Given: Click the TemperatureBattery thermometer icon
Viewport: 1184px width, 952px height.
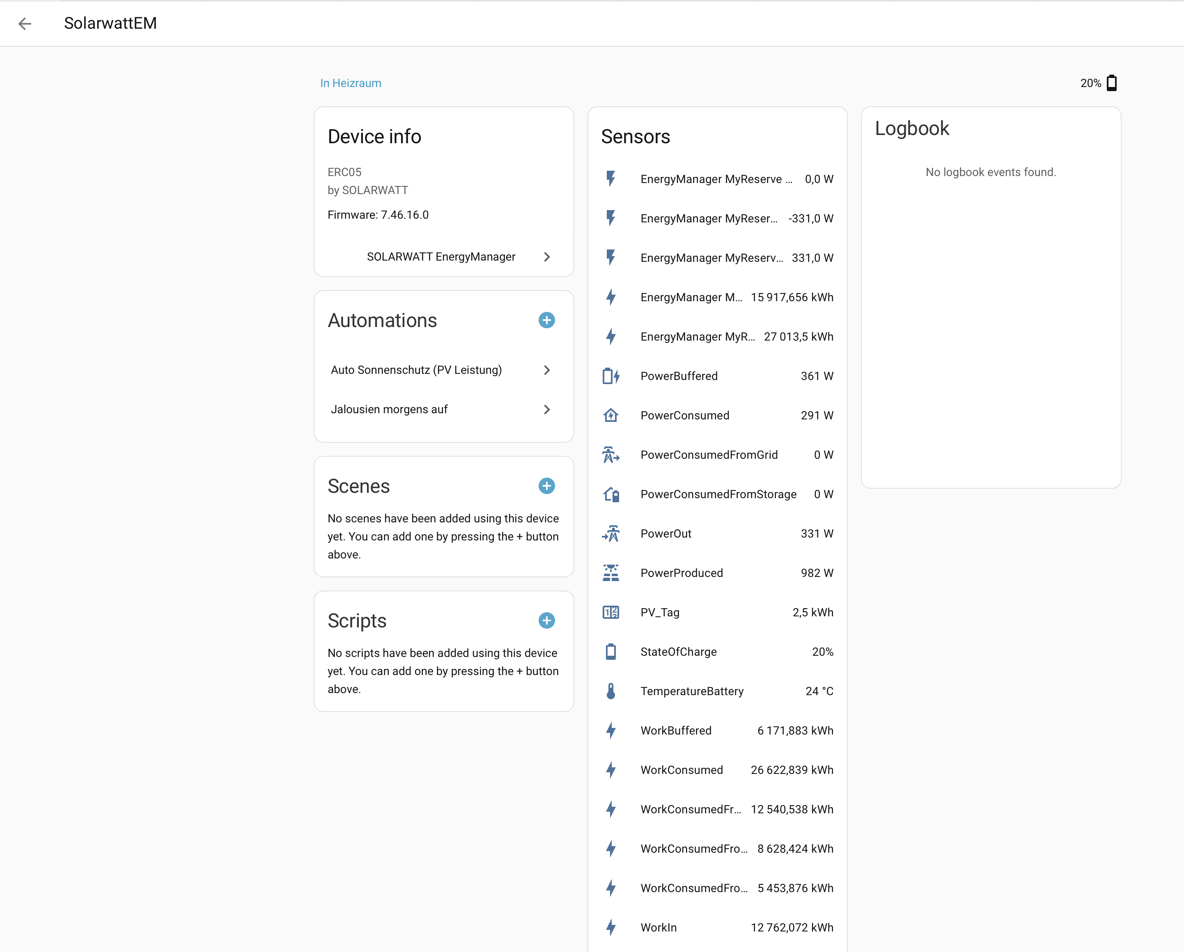Looking at the screenshot, I should (610, 691).
